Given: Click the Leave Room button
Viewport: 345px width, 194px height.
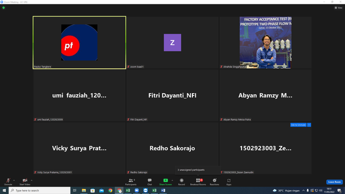Looking at the screenshot, I should click(x=334, y=182).
